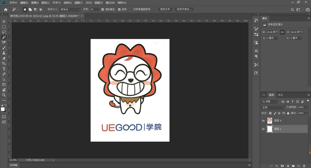The image size is (311, 168).
Task: Open the Brush Settings panel icon
Action: coord(256,29)
